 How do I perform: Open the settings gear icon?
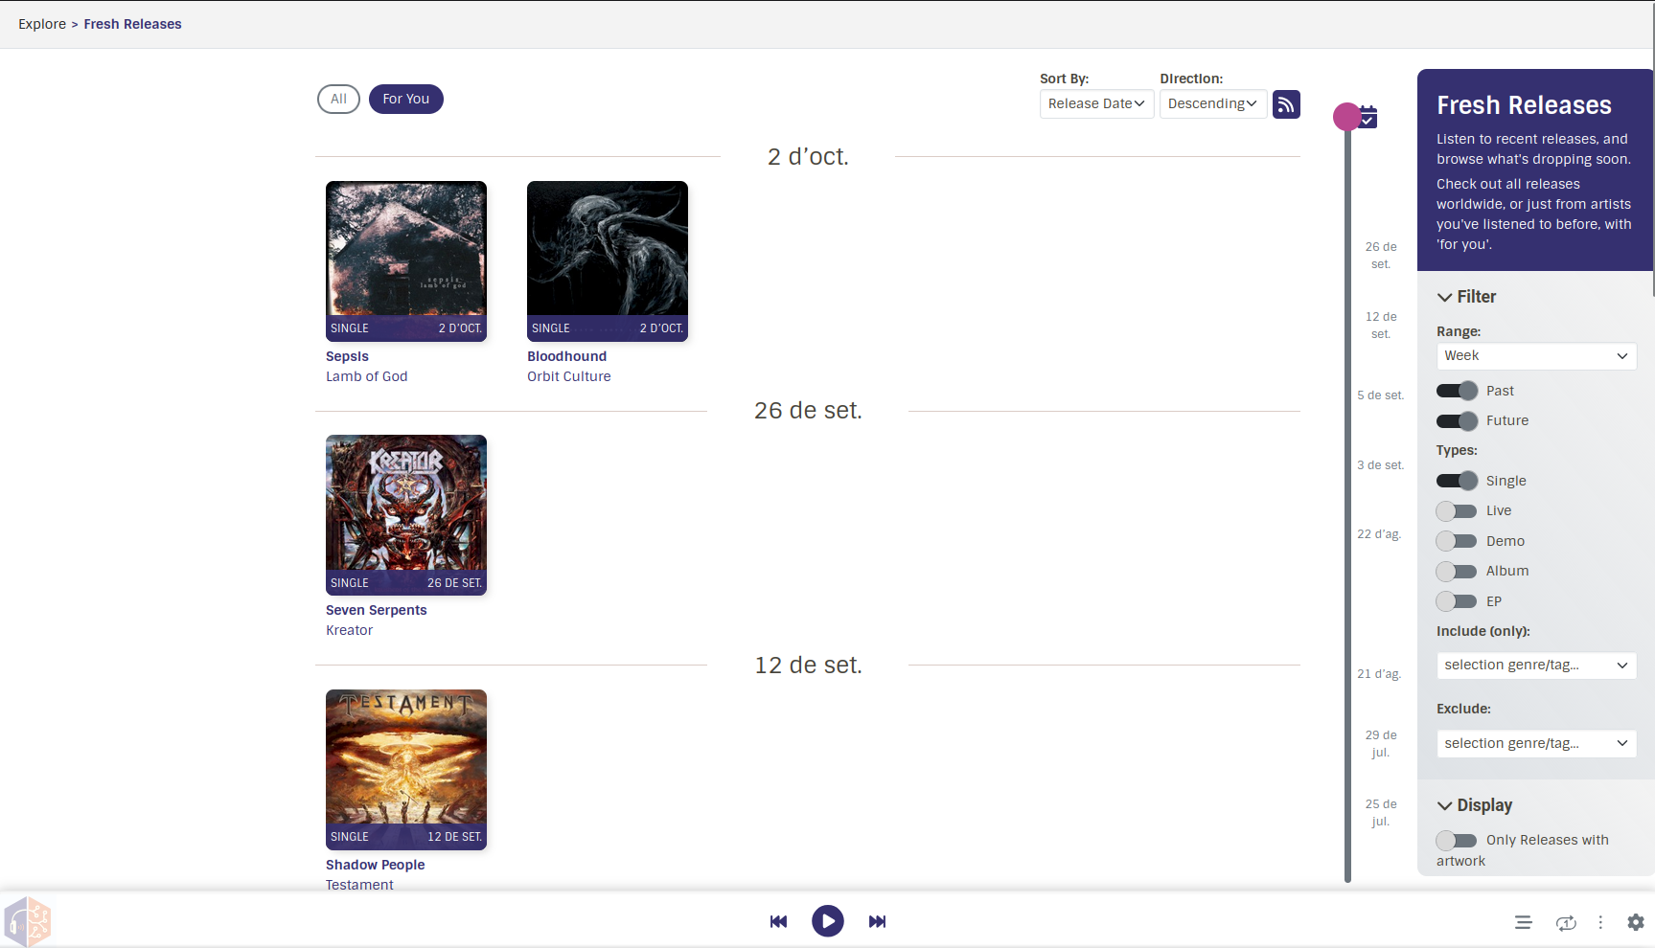1636,922
